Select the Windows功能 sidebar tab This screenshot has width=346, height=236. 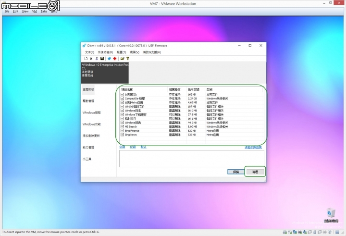pyautogui.click(x=92, y=124)
